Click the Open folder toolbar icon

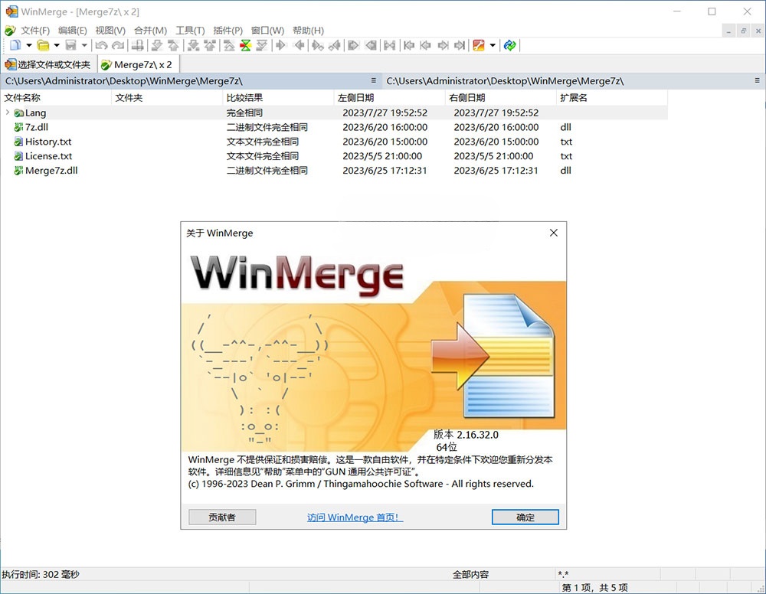pos(43,45)
